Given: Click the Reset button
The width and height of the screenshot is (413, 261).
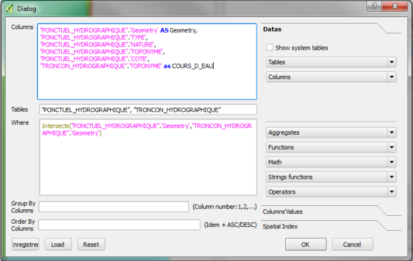Looking at the screenshot, I should pyautogui.click(x=91, y=245).
